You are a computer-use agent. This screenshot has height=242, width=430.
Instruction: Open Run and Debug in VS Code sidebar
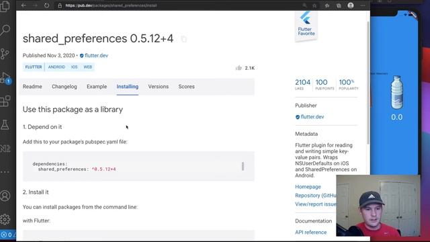click(5, 78)
